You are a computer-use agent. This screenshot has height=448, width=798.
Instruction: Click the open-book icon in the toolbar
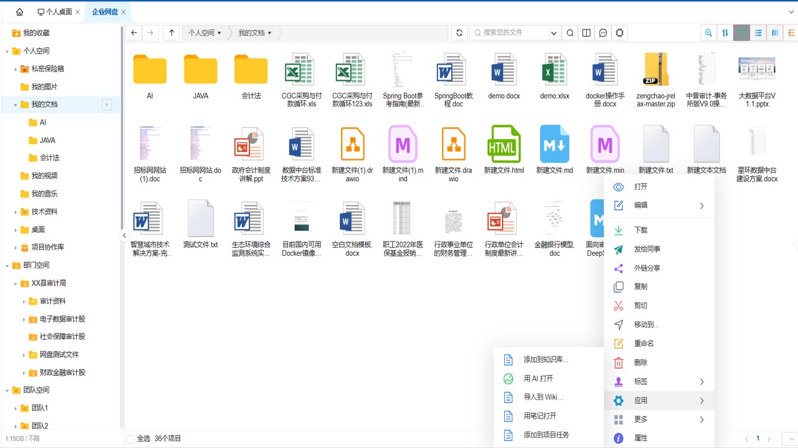[587, 33]
